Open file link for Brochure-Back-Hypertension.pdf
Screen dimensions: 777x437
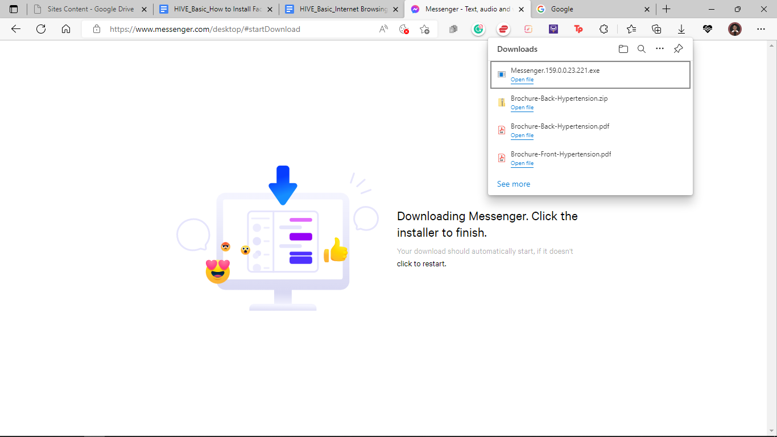[x=522, y=135]
